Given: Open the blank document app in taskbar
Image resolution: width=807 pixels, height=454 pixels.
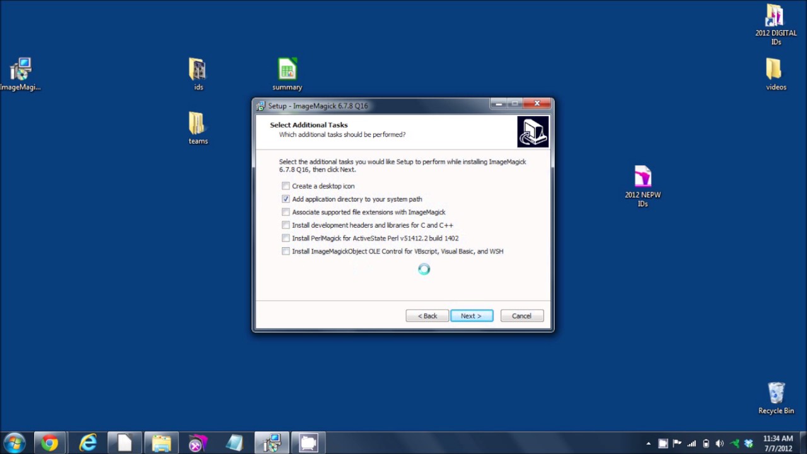Looking at the screenshot, I should click(x=124, y=443).
